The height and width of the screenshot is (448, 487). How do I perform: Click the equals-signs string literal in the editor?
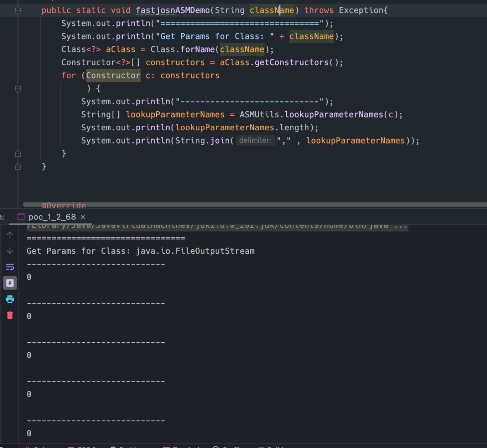[x=240, y=24]
